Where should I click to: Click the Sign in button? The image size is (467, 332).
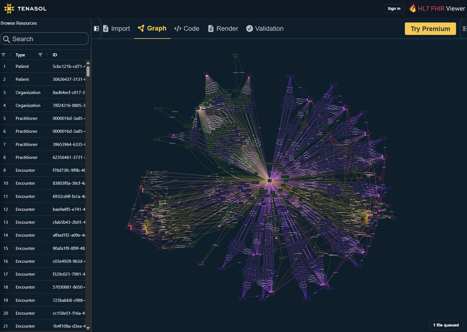pyautogui.click(x=394, y=9)
